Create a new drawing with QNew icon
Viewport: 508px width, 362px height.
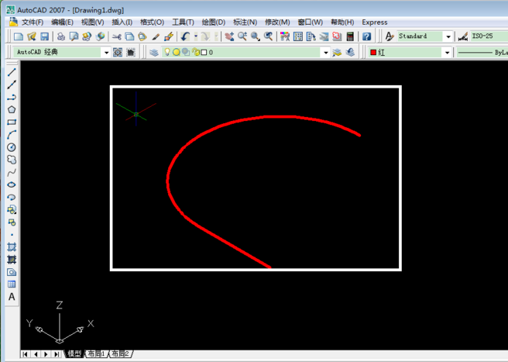coord(19,36)
